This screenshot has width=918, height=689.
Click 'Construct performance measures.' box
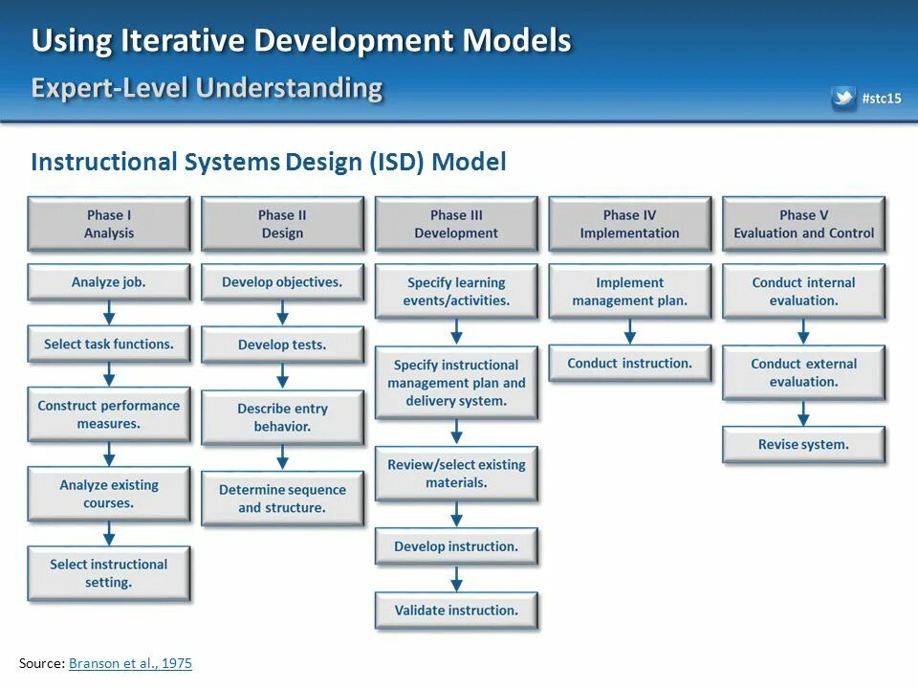(x=109, y=414)
